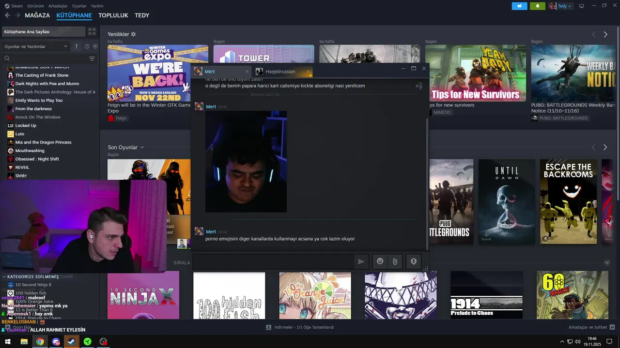Screen dimensions: 620x348
Task: Open the Yardım menu
Action: (97, 6)
